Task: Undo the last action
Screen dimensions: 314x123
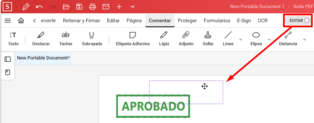Action: click(39, 7)
